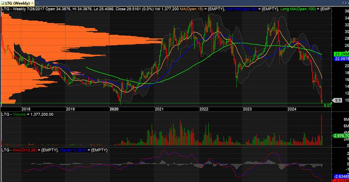The image size is (349, 182).
Task: Click the tallest red volume spike bar
Action: coord(321,129)
